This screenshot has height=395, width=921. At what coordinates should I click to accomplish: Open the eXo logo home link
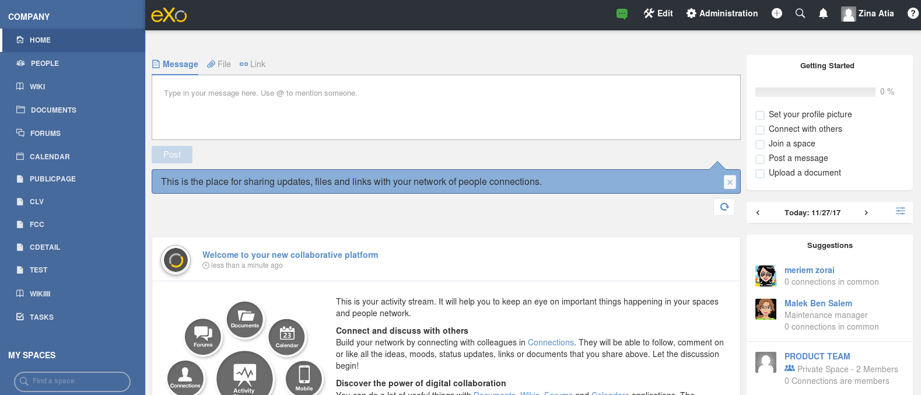tap(169, 15)
